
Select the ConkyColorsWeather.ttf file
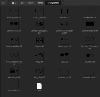tap(64, 27)
